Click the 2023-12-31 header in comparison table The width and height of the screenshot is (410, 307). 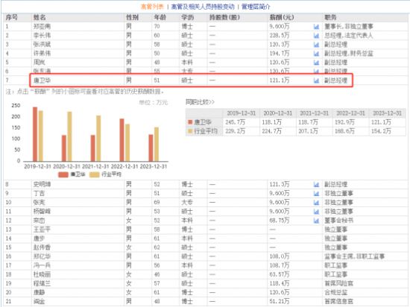[x=387, y=113]
